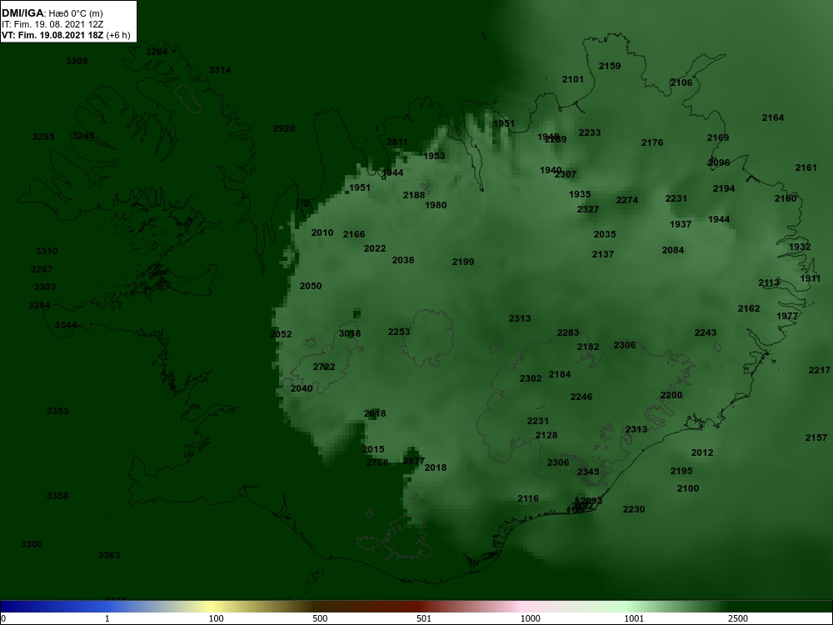
Task: Pick the map value 2157
Action: point(816,438)
